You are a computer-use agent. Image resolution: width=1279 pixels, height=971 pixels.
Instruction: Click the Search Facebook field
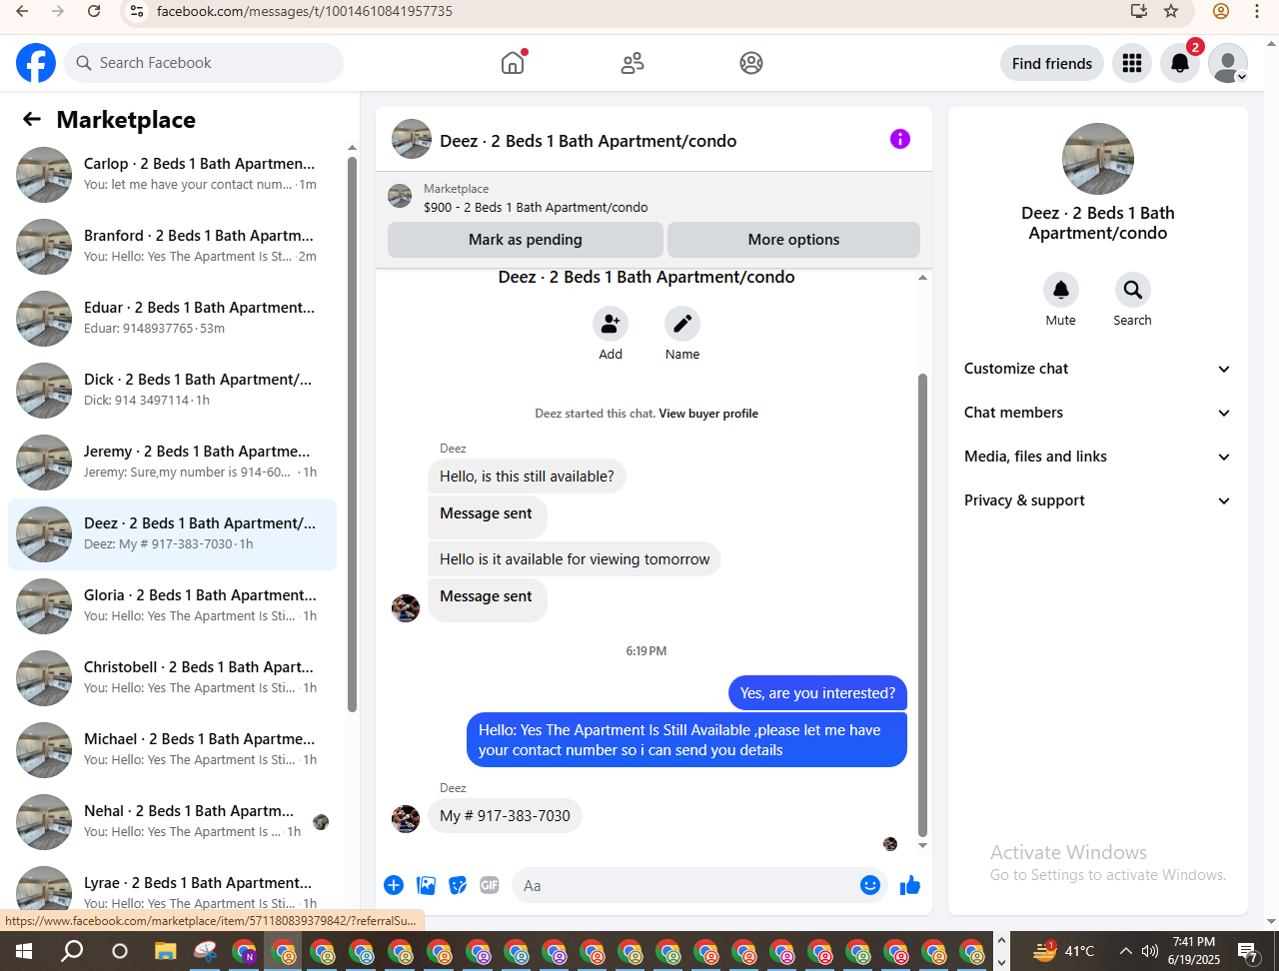204,63
